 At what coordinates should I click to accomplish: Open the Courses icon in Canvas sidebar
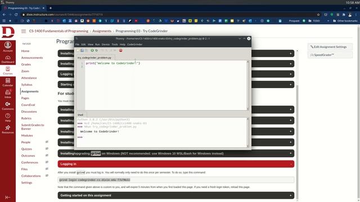pos(8,71)
